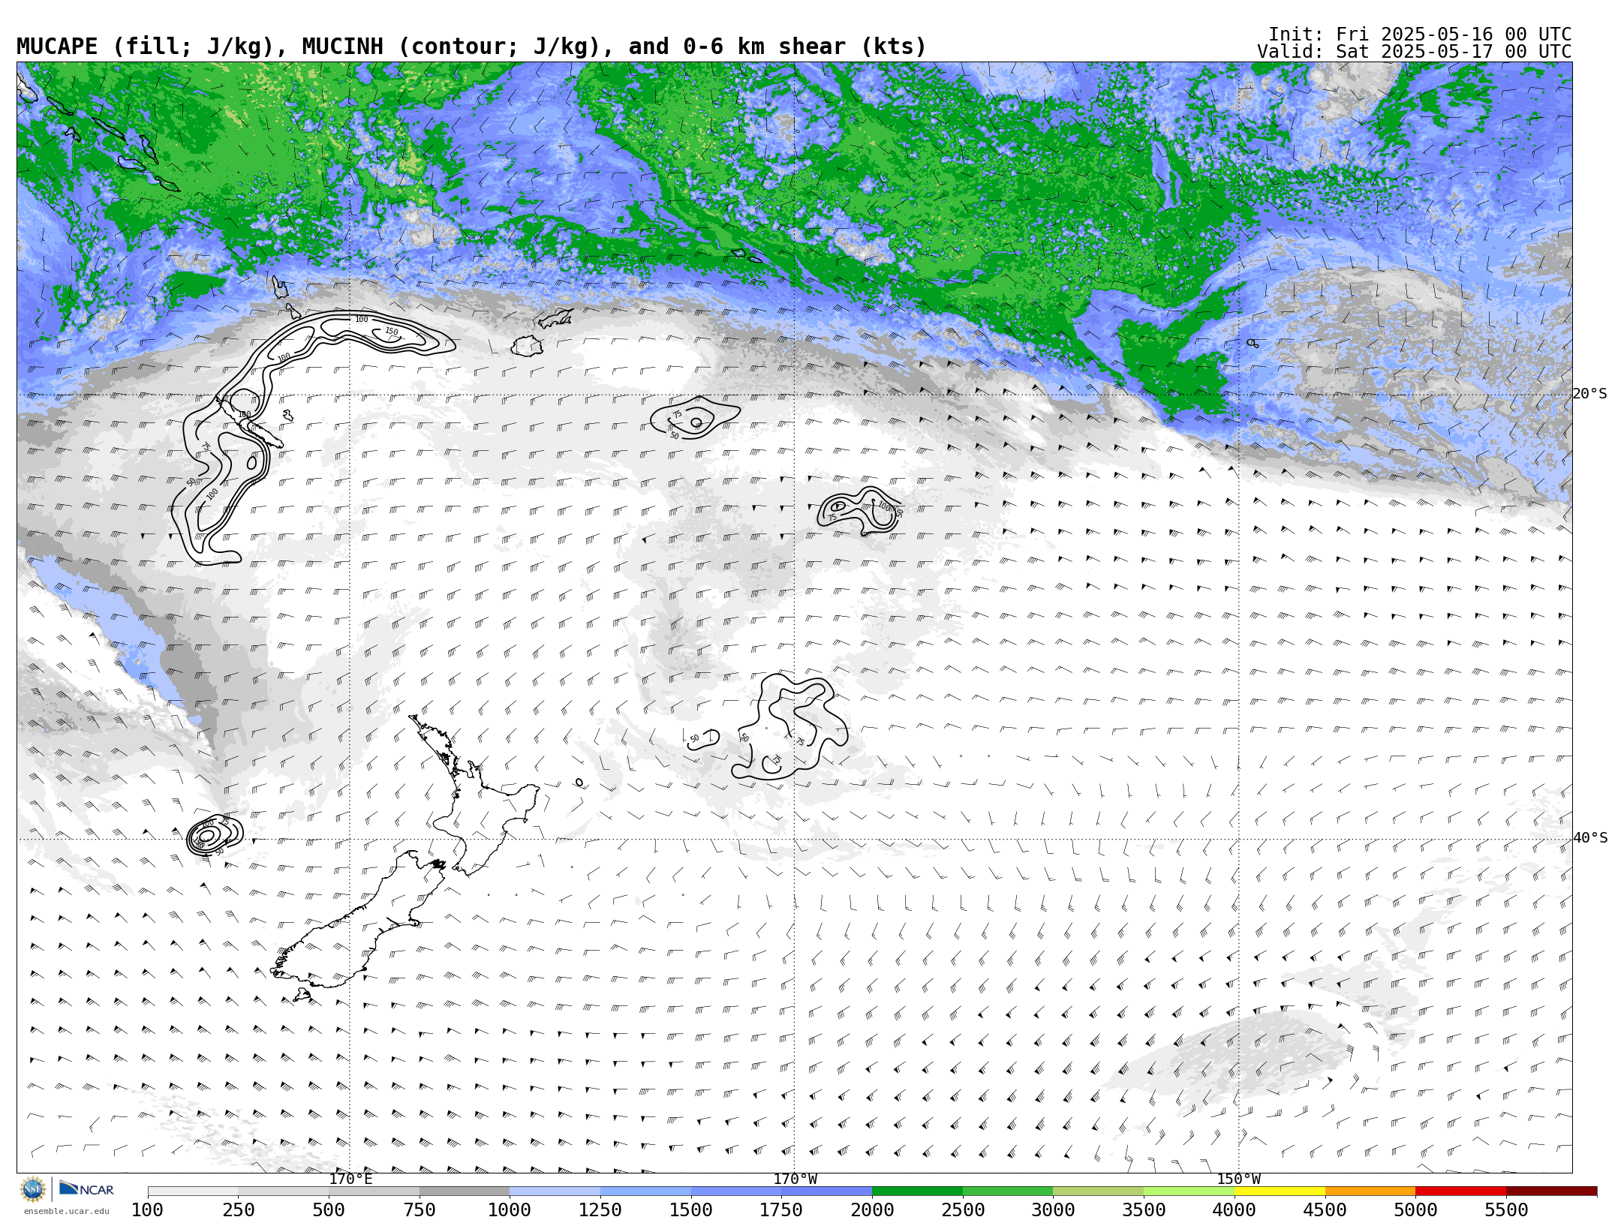Click the NSF logo
The width and height of the screenshot is (1621, 1220).
click(33, 1189)
